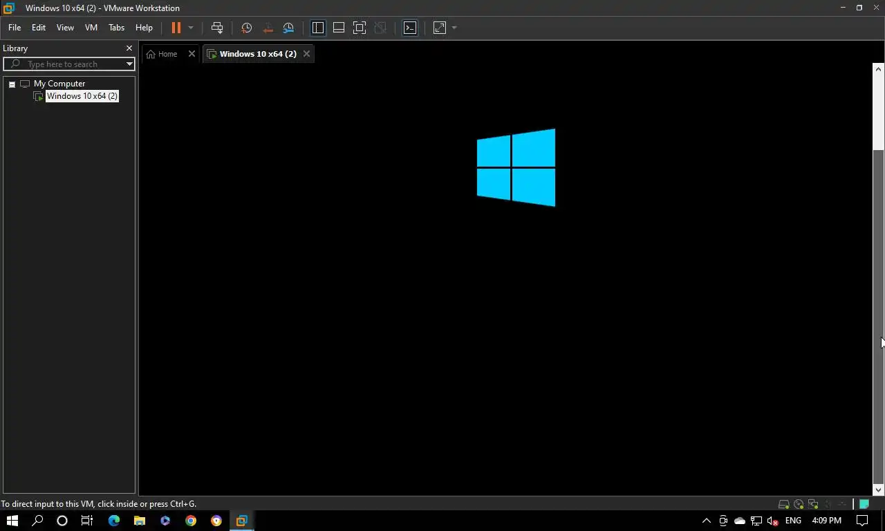Revert the VM to its previous snapshot
885x531 pixels.
(268, 28)
